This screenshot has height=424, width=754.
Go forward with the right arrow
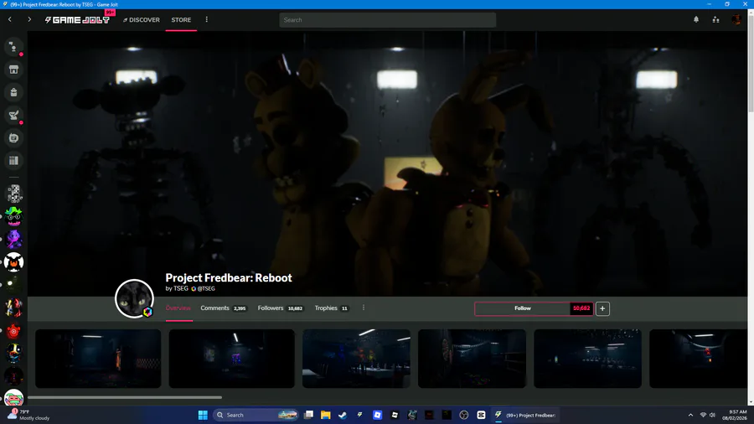click(x=29, y=20)
